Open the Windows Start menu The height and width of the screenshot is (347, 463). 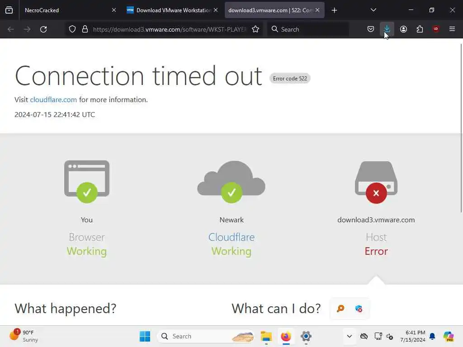point(145,336)
